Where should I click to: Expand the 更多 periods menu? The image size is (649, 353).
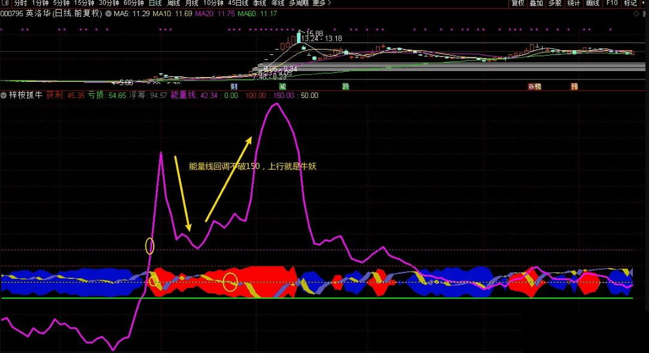(x=322, y=3)
